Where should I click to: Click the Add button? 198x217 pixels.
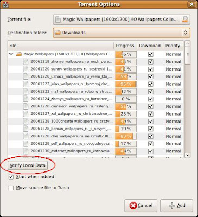tap(176, 206)
